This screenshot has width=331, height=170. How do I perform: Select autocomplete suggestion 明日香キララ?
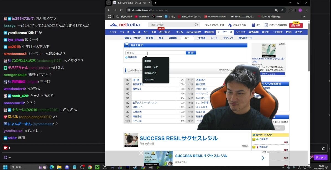[150, 73]
